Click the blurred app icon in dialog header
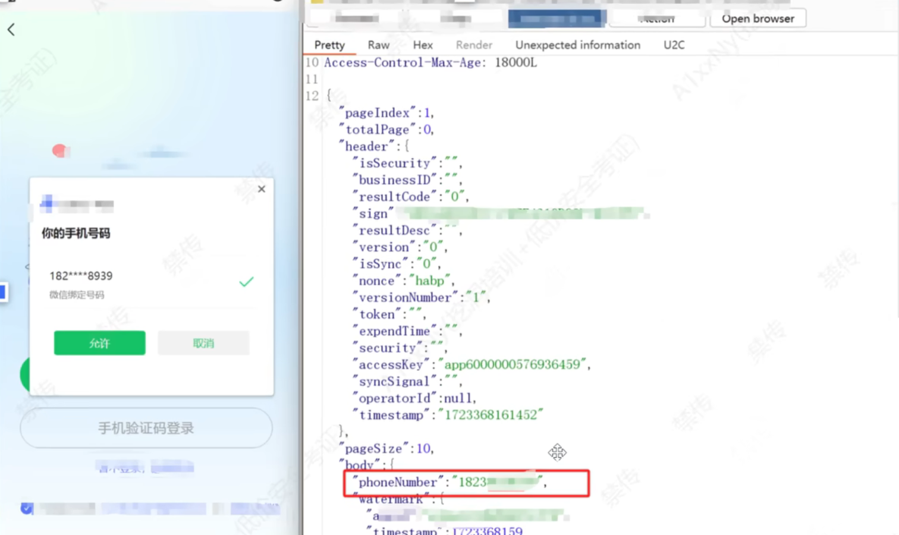 (46, 204)
